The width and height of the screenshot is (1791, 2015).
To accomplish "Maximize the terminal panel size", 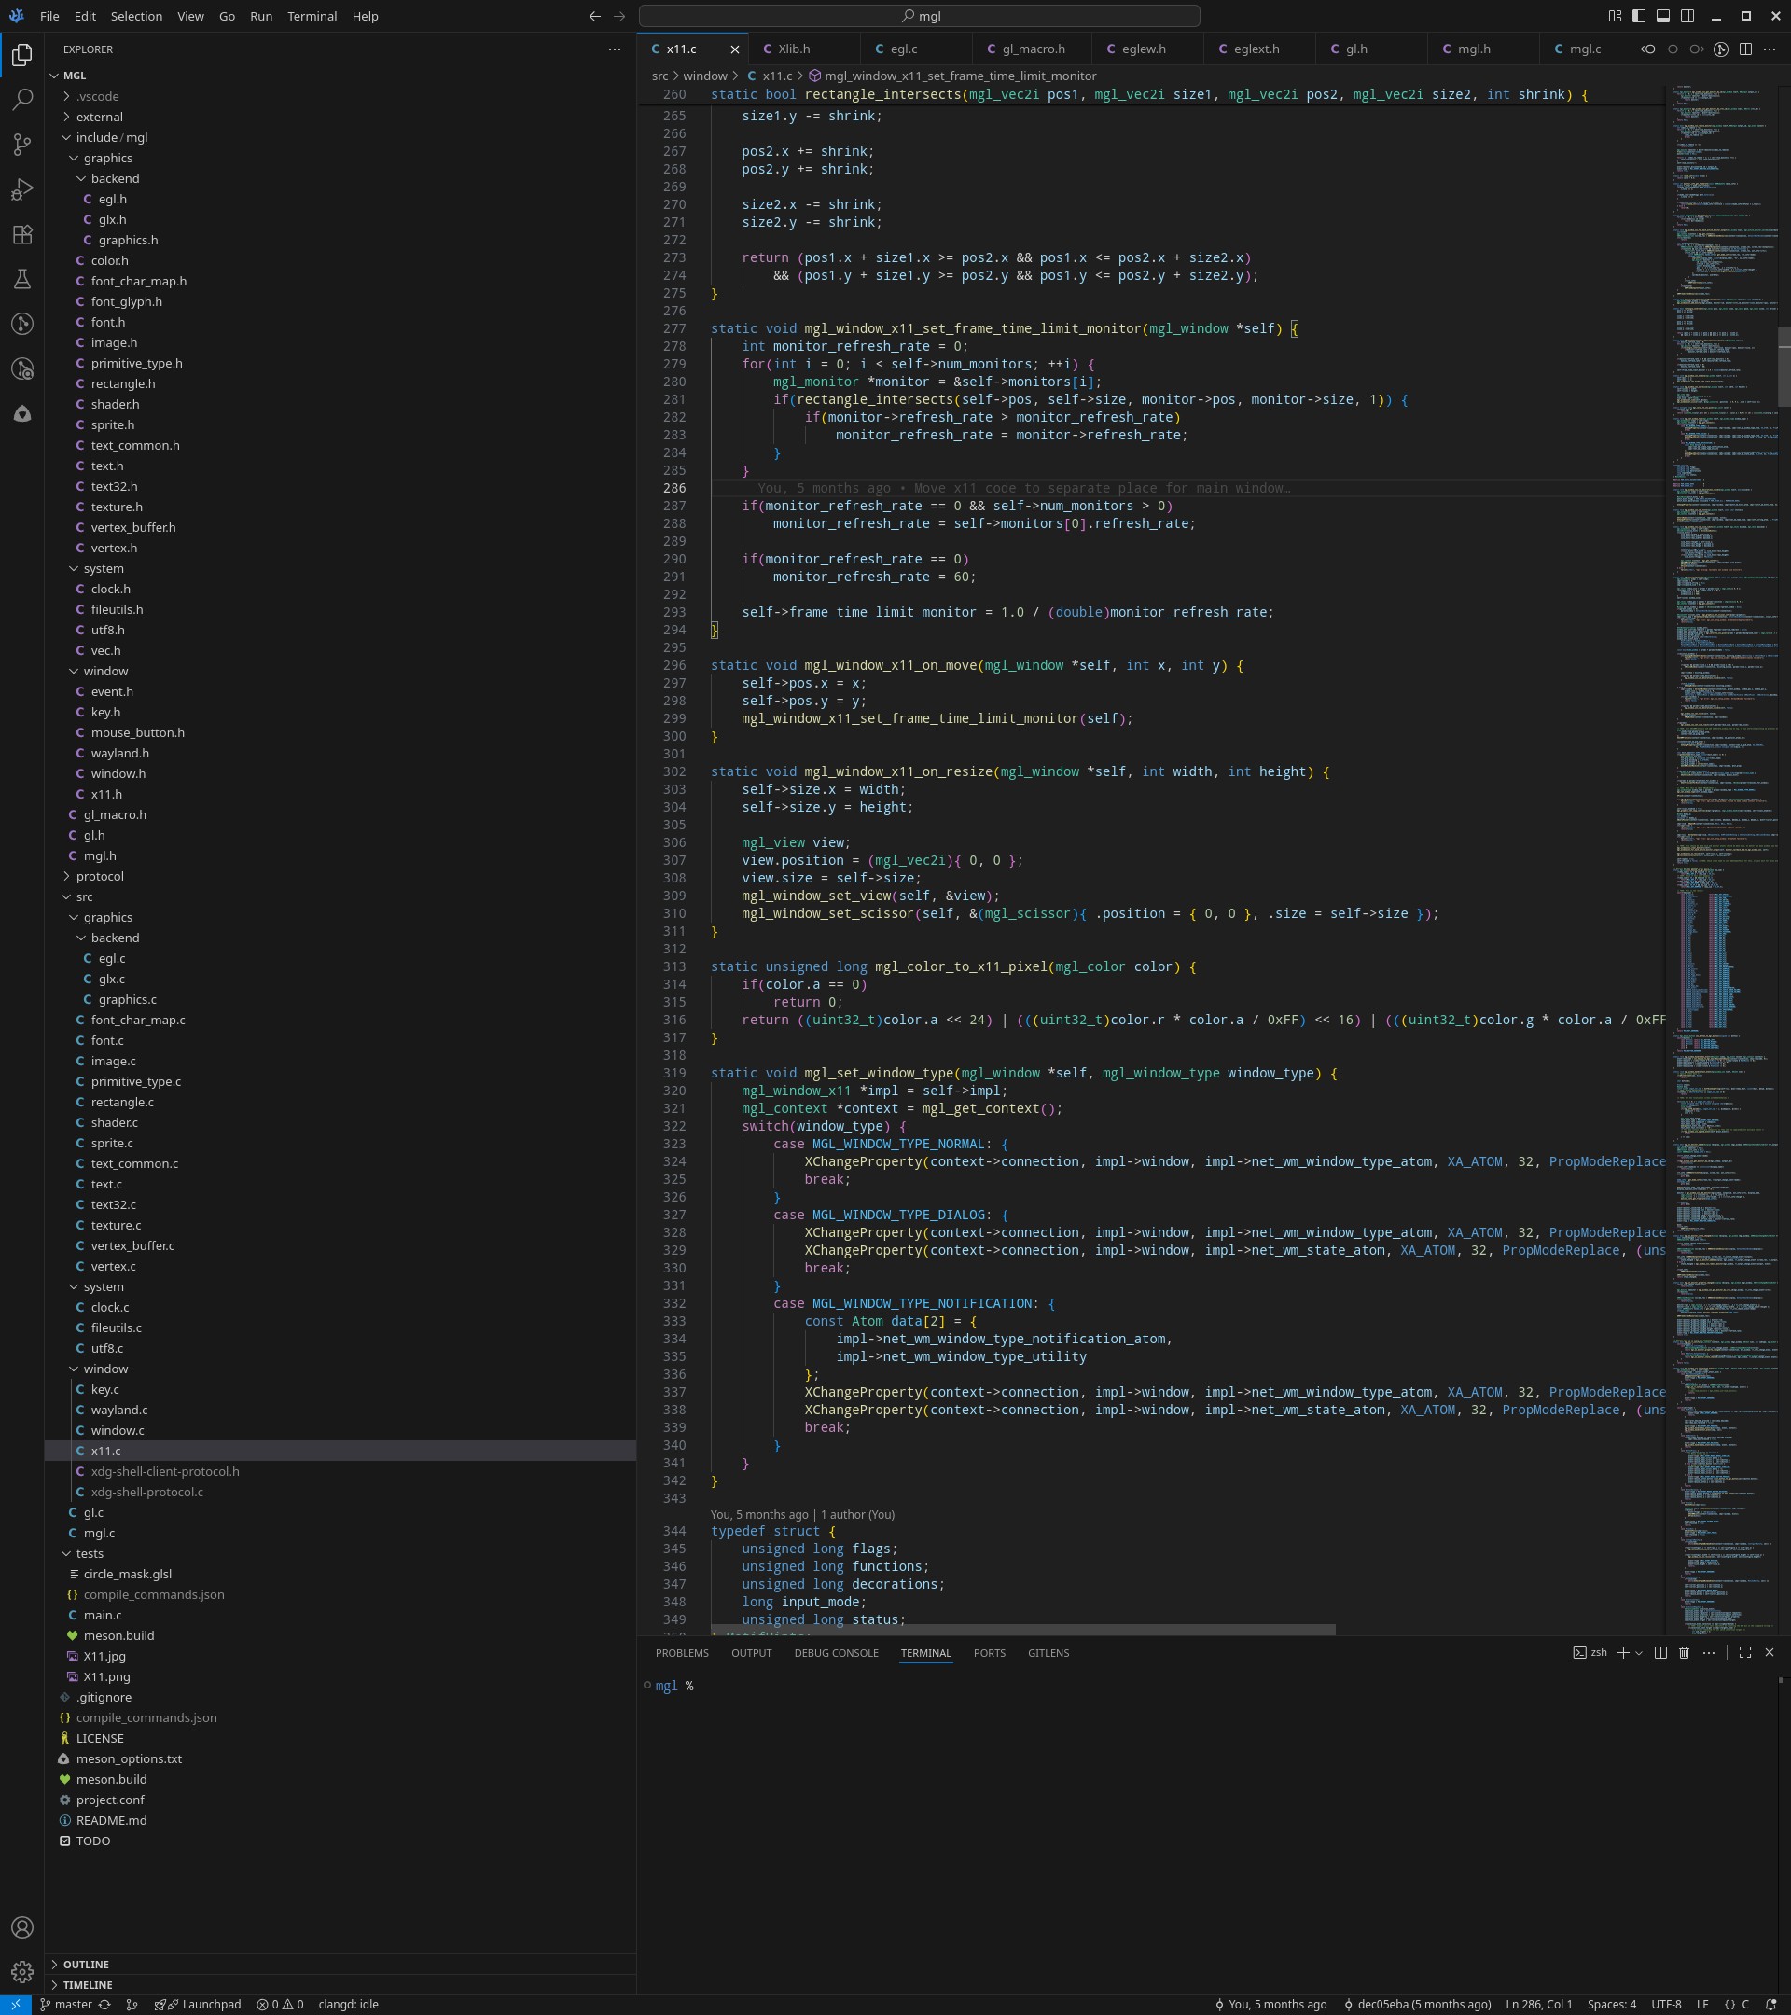I will click(x=1744, y=1652).
